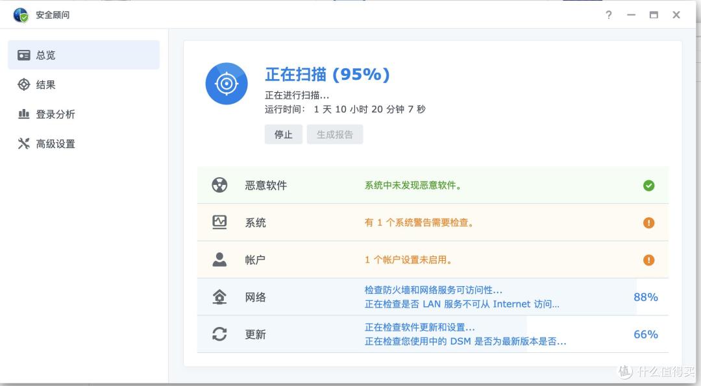Select the 总览 menu item

(x=84, y=55)
